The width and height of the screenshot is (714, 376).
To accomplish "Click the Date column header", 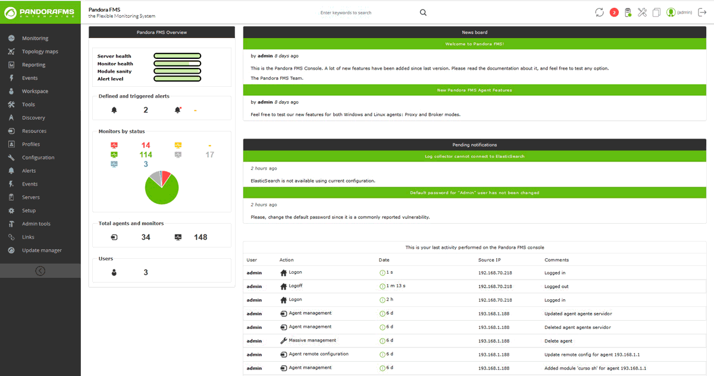I will click(384, 260).
